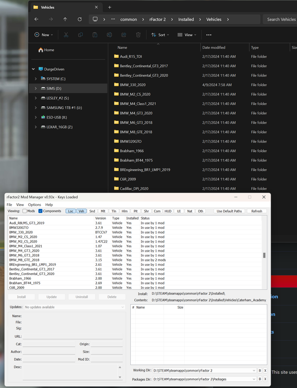Click Use Default Paths button
This screenshot has height=388, width=297.
(229, 211)
